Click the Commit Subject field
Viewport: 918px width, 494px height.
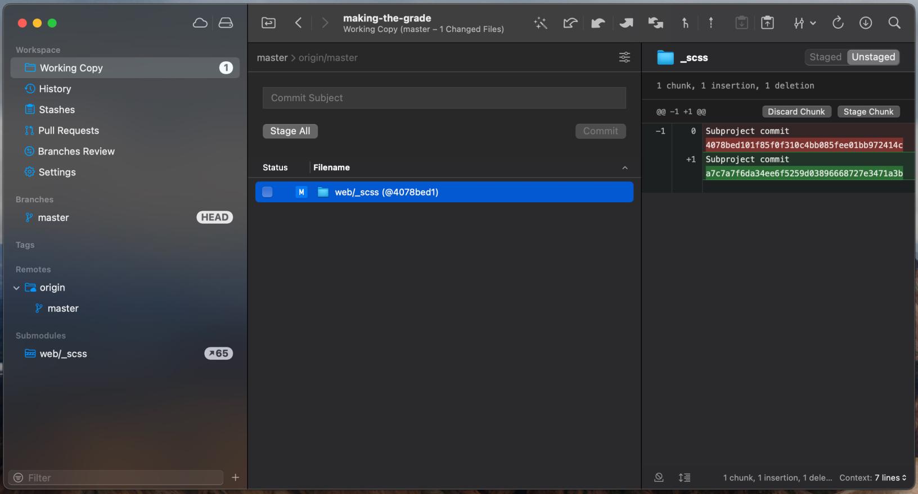click(444, 98)
